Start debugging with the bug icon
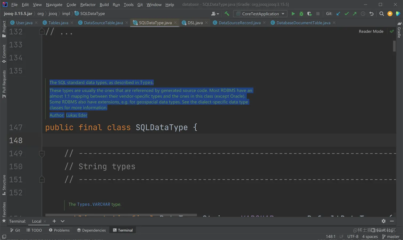The height and width of the screenshot is (240, 403). [x=301, y=14]
